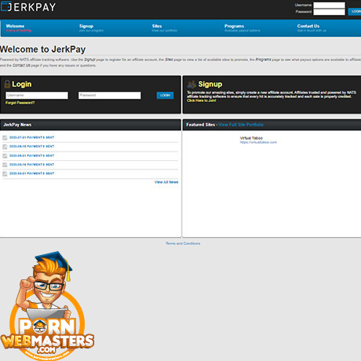The height and width of the screenshot is (361, 361).
Task: Open the 2020-07-01 PAYMENTS SENT news link
Action: pos(31,137)
